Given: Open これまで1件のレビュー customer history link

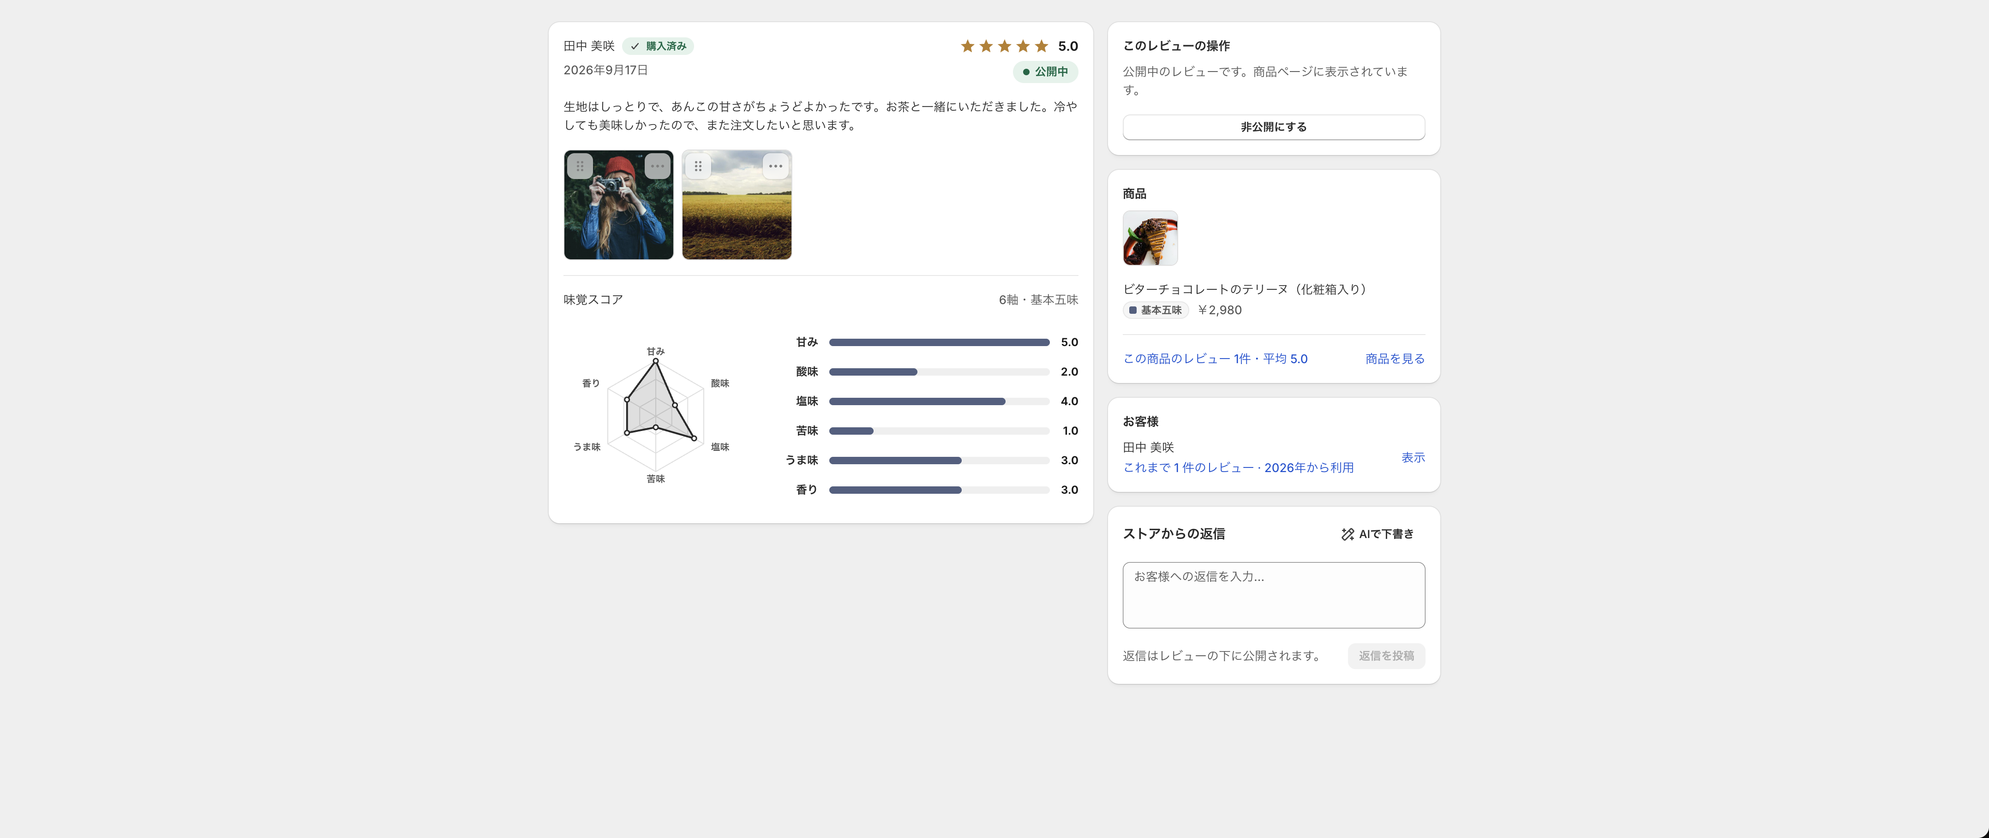Looking at the screenshot, I should pyautogui.click(x=1238, y=468).
